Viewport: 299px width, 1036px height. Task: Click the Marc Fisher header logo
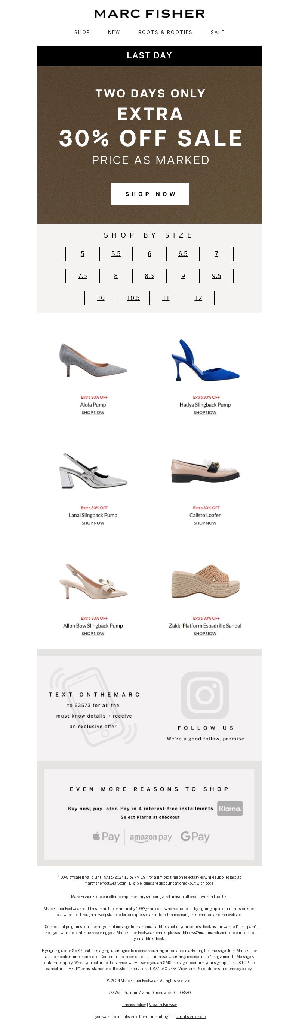click(x=150, y=13)
